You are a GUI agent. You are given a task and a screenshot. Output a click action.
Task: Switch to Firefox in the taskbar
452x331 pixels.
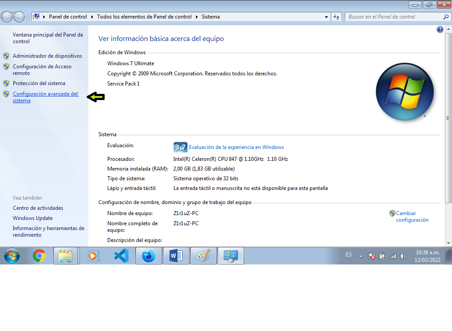(149, 256)
